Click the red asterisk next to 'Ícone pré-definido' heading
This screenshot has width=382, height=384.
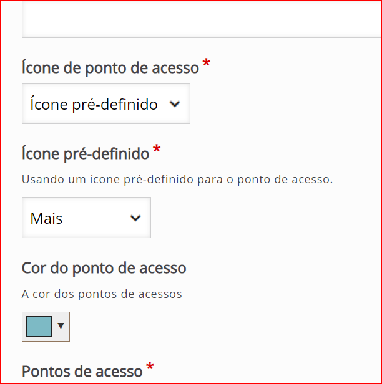point(157,148)
